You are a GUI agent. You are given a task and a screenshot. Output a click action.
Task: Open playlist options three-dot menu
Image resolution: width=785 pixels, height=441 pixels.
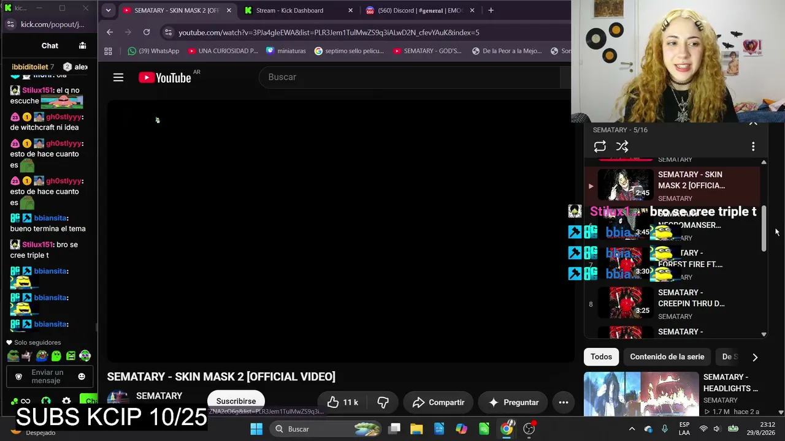pos(753,146)
